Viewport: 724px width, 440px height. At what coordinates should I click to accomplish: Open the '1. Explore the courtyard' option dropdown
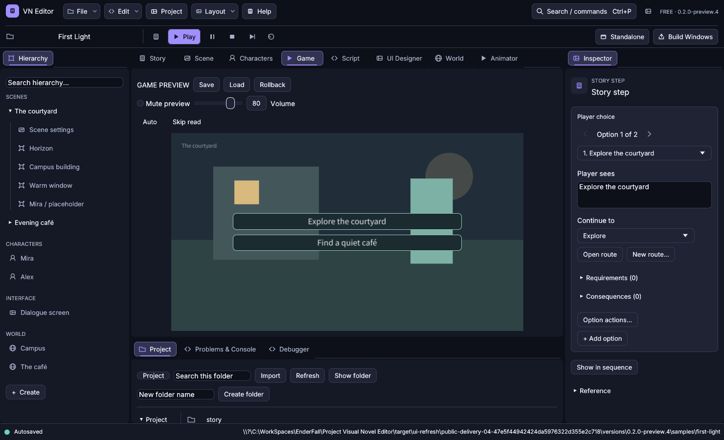click(644, 153)
